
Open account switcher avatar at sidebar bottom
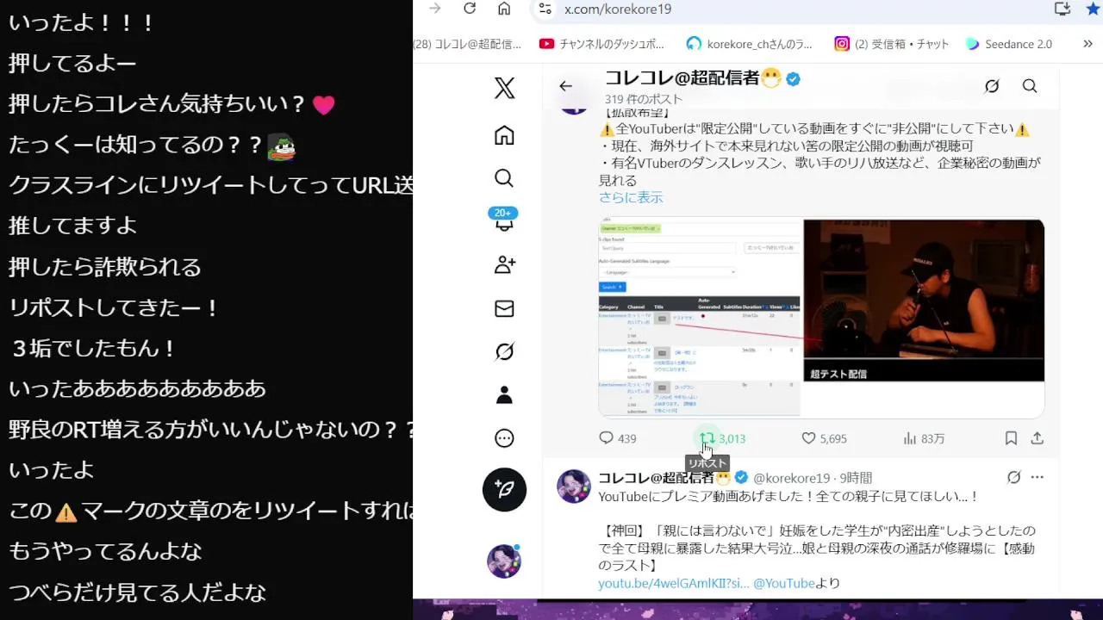pos(504,561)
